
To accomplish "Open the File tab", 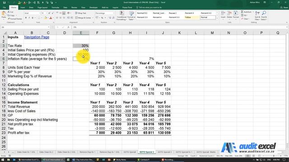I will point(4,8).
